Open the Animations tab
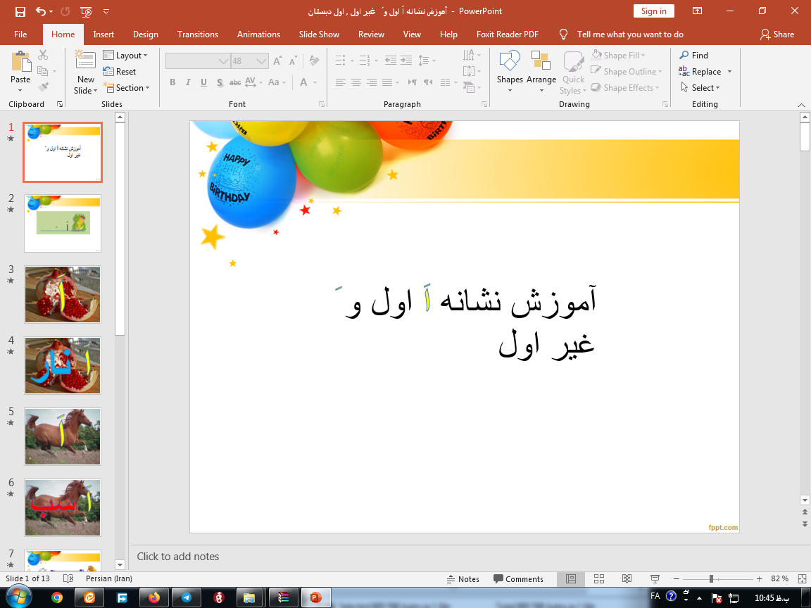Viewport: 811px width, 608px height. [x=258, y=34]
